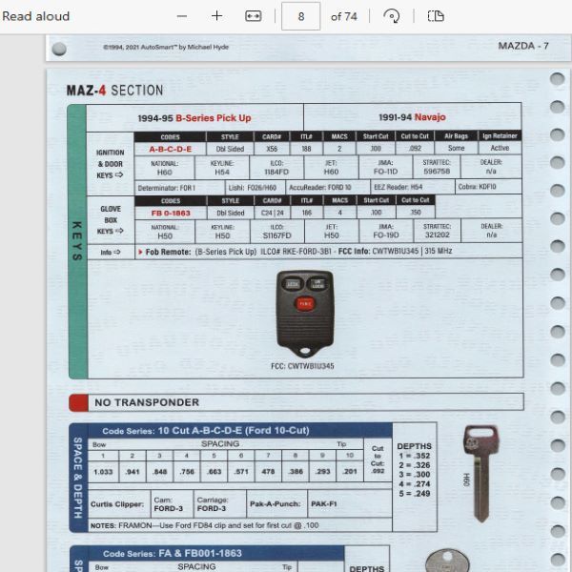Click the page number input field
Screen dimensions: 572x572
click(300, 16)
